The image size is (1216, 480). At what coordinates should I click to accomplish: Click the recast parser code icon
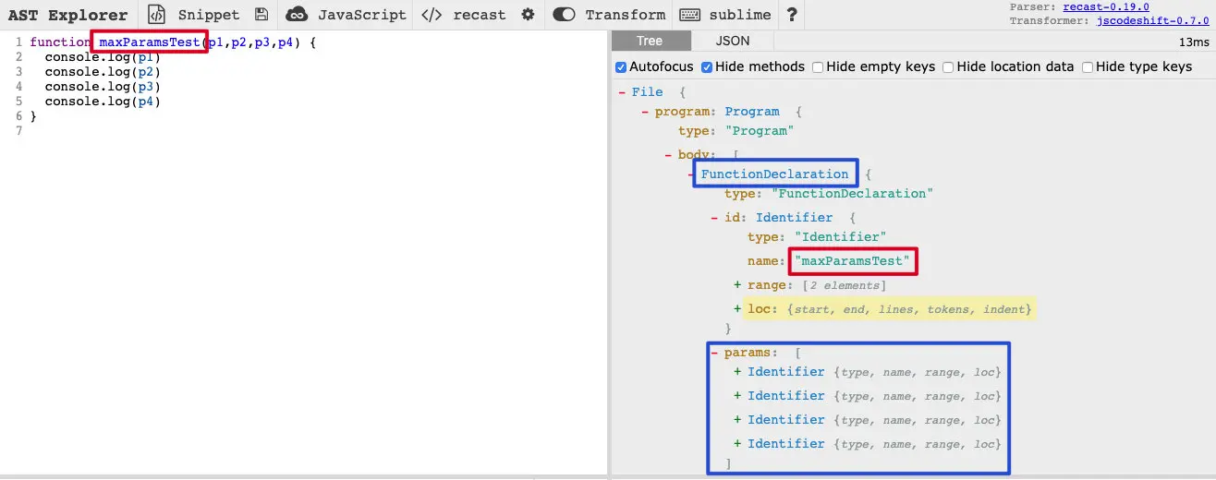[x=432, y=15]
